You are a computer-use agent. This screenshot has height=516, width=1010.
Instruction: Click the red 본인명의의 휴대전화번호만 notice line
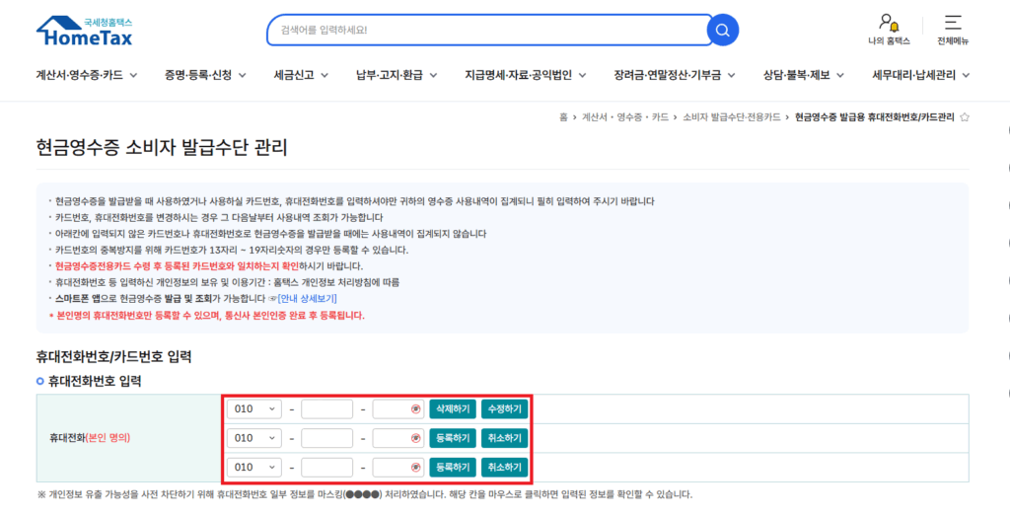tap(207, 316)
